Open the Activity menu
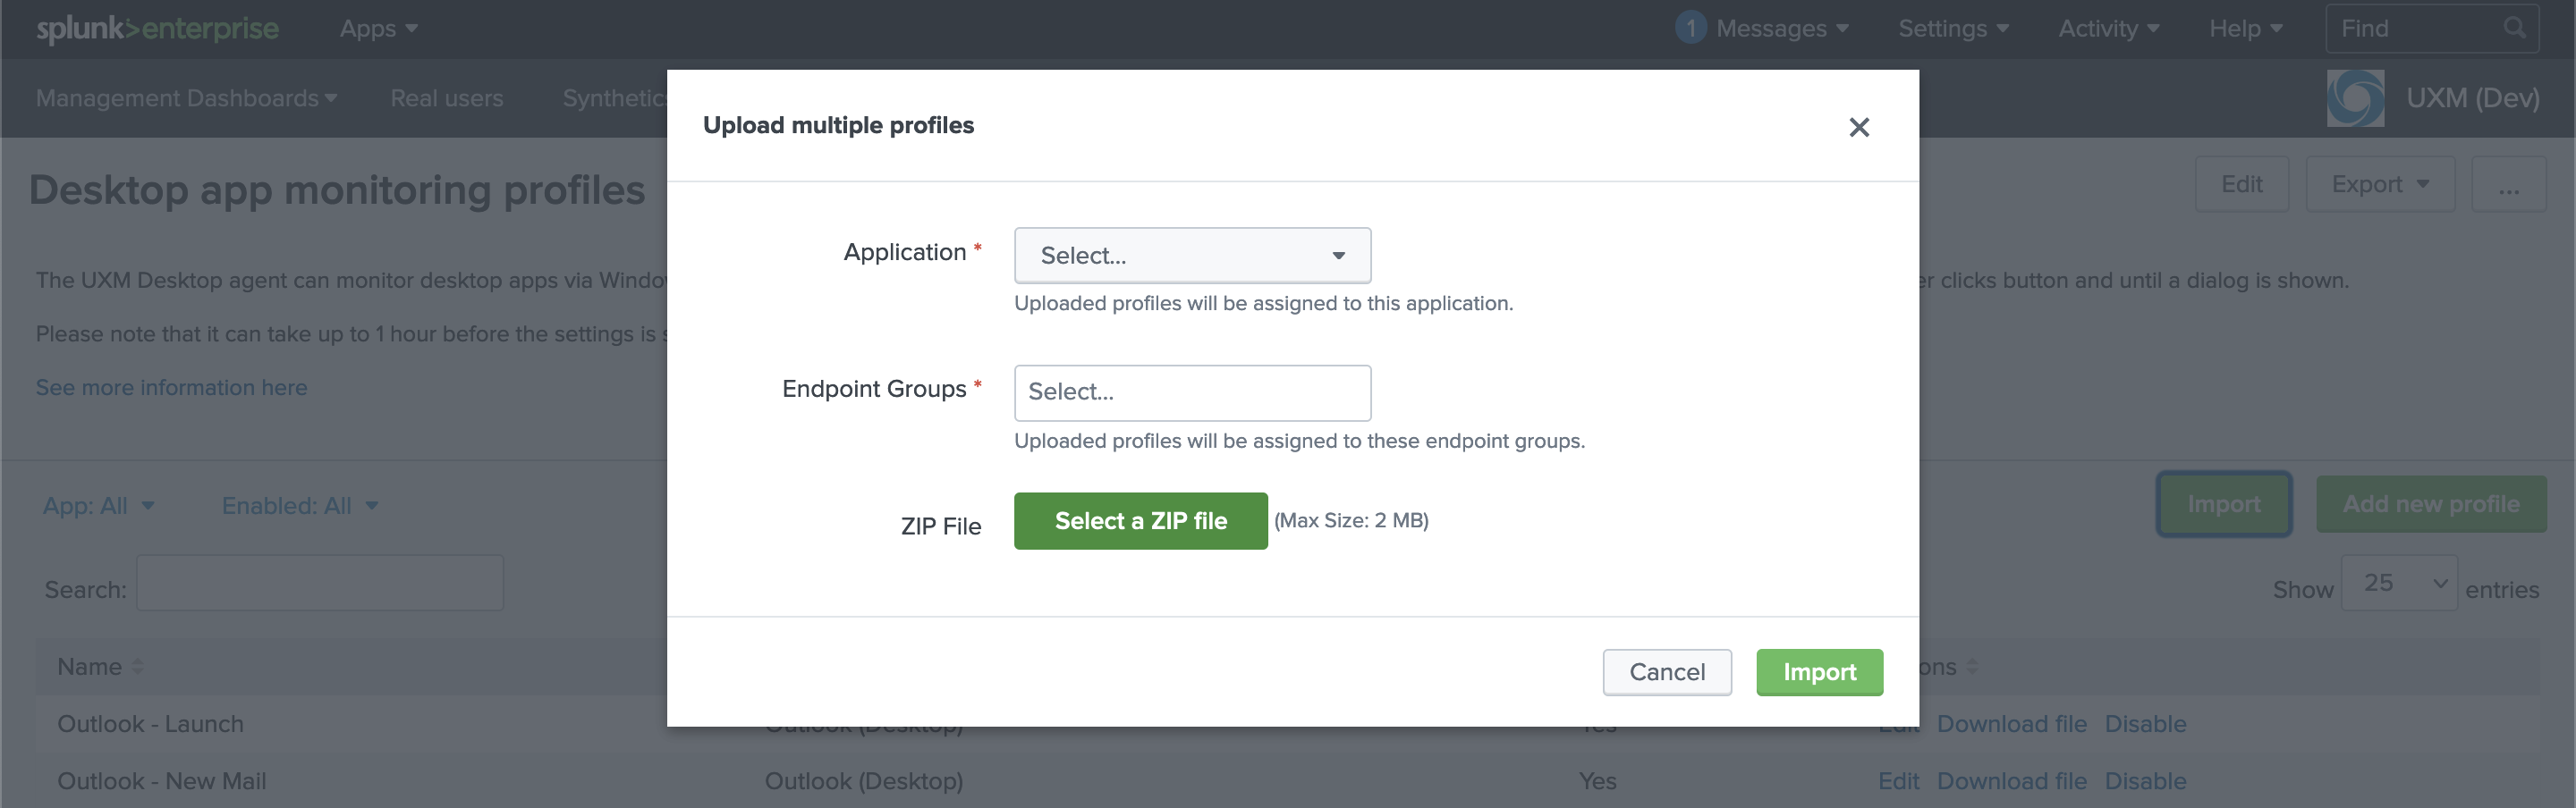The image size is (2576, 808). 2108,28
